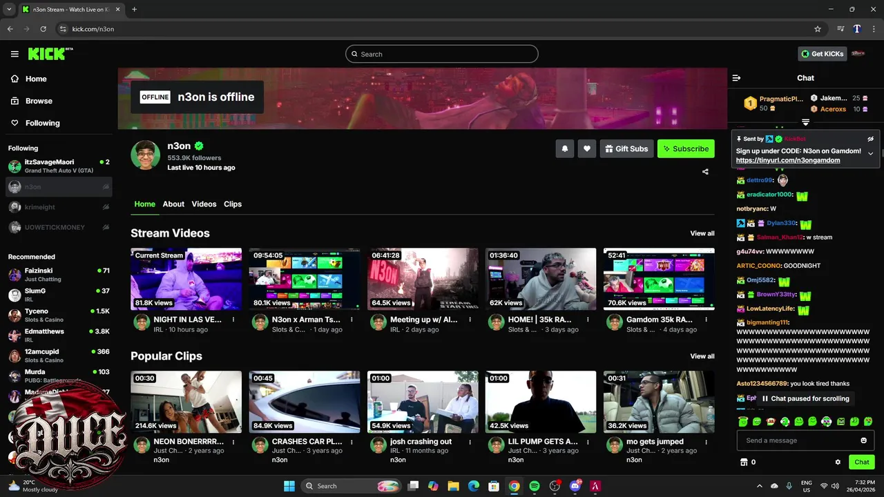Open options for N3on x Arman Ts... video
This screenshot has height=497, width=884.
352,320
